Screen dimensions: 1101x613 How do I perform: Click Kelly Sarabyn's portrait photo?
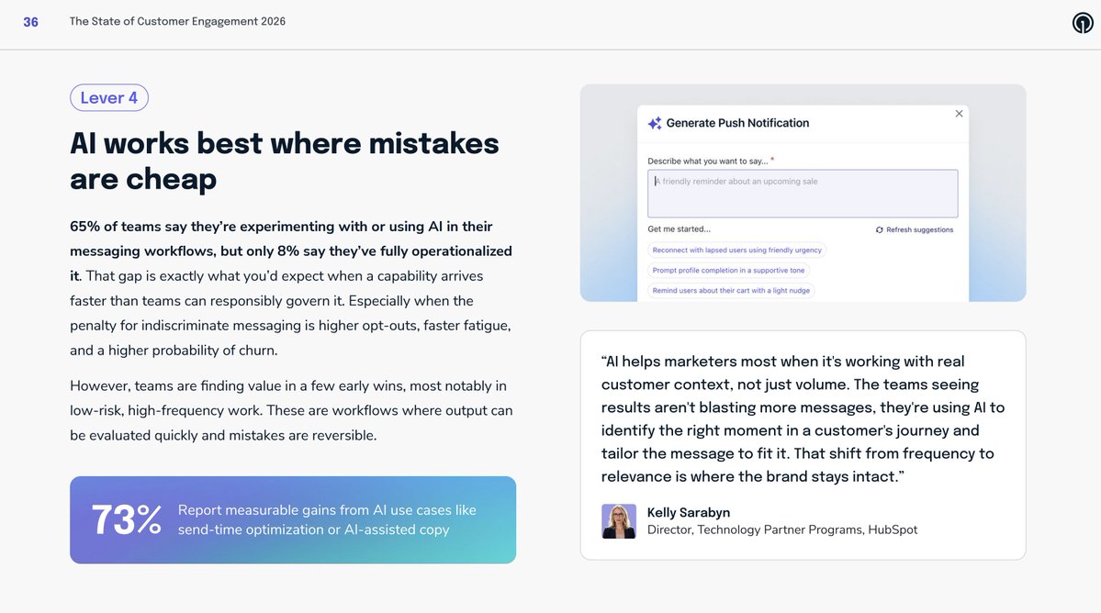pyautogui.click(x=619, y=521)
